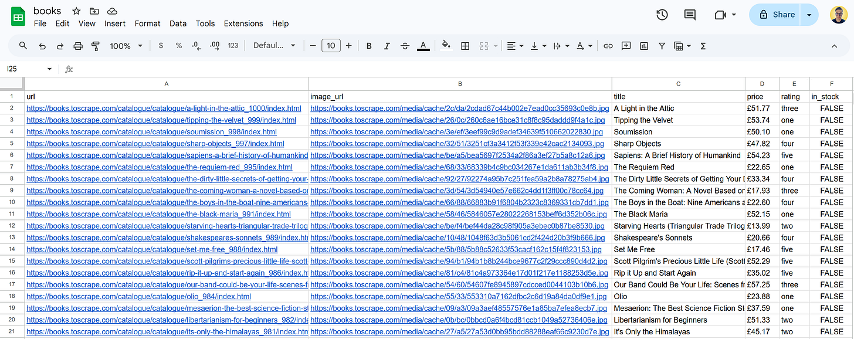Open the Format menu

tap(147, 23)
